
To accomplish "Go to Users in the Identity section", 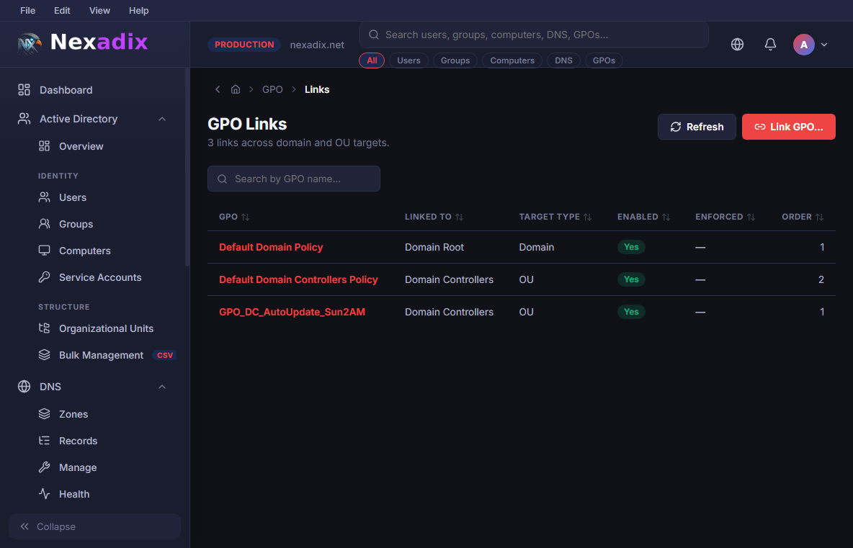I will pos(72,197).
